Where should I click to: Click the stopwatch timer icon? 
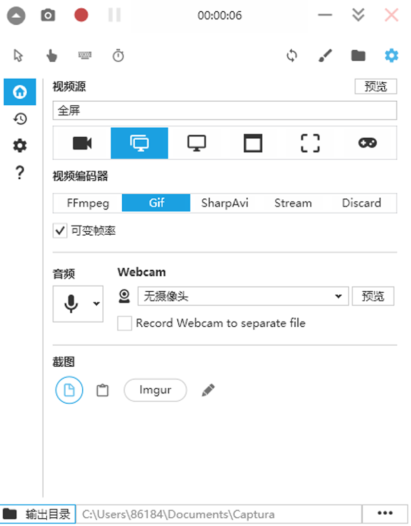pyautogui.click(x=118, y=55)
